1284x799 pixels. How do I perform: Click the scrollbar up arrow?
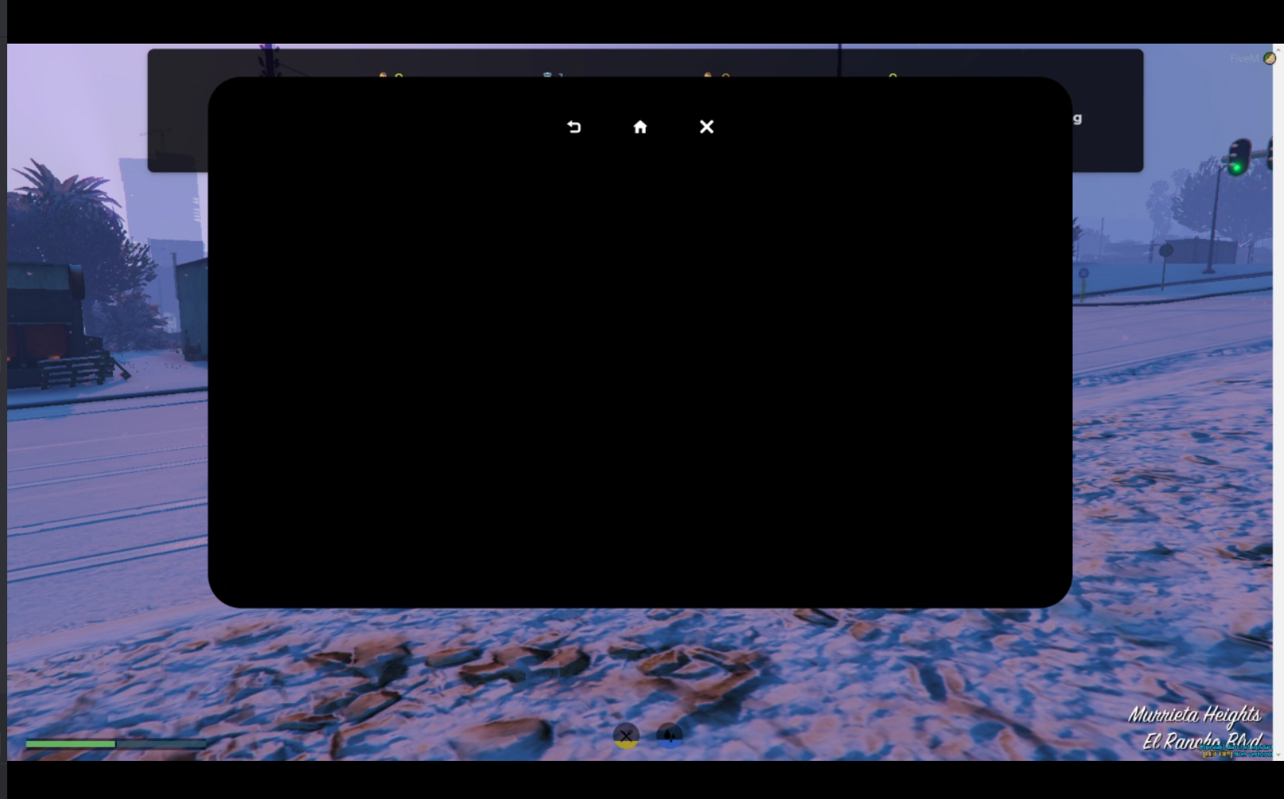[1279, 50]
